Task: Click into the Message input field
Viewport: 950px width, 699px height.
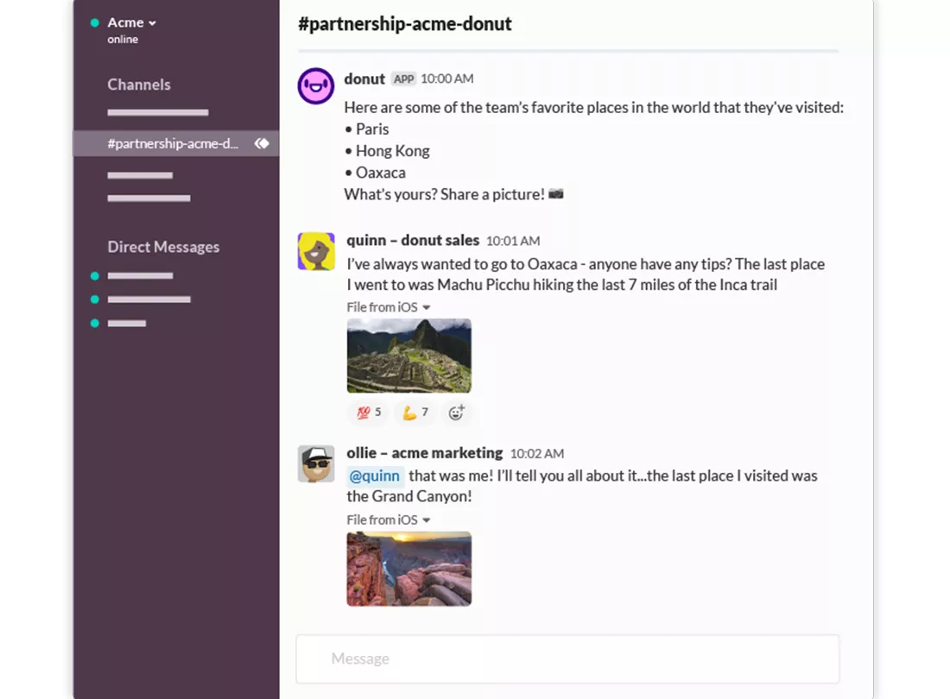Action: (567, 659)
